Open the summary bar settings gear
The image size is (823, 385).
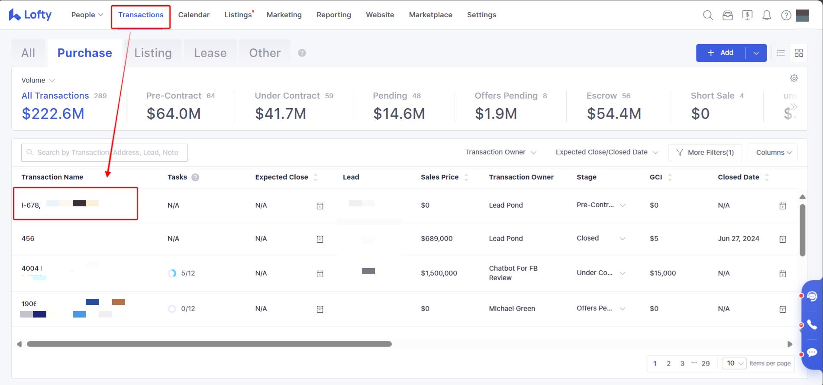794,78
